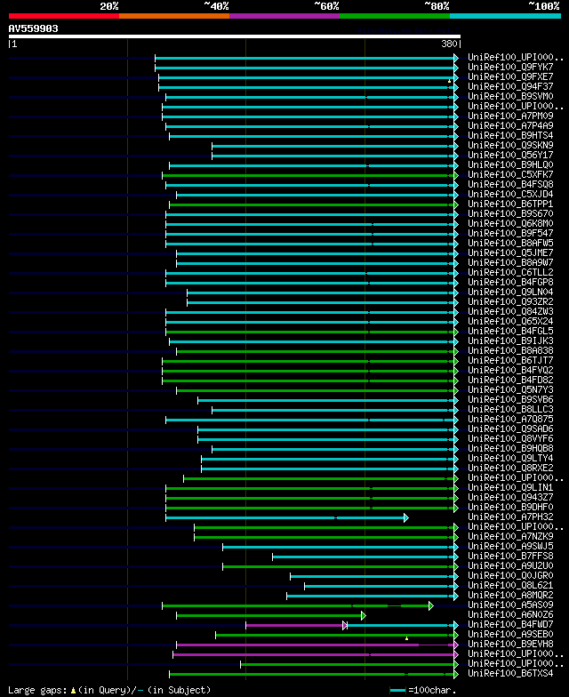The image size is (569, 697).
Task: Click the yellow query gap legend symbol
Action: point(73,690)
